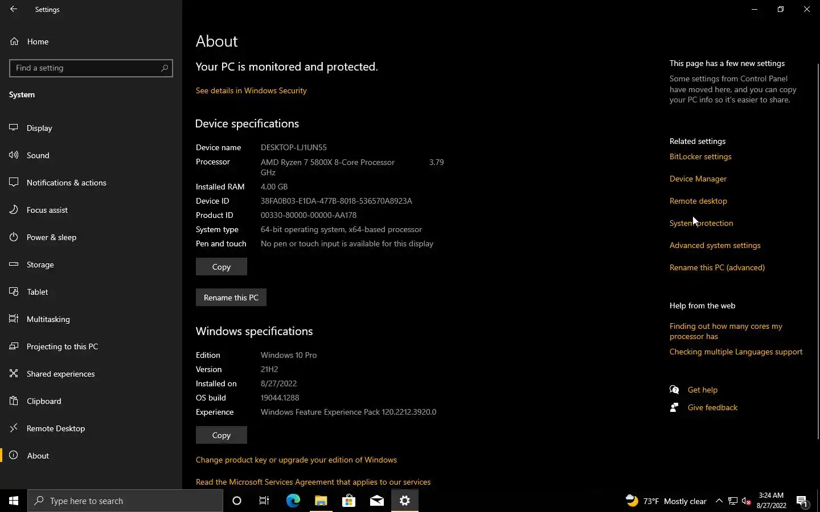Open Change product key or upgrade link
This screenshot has width=820, height=512.
296,460
